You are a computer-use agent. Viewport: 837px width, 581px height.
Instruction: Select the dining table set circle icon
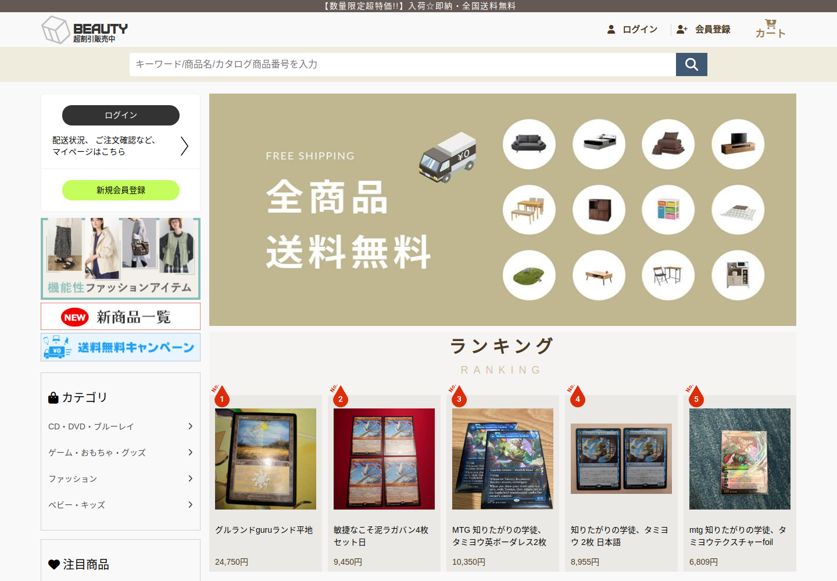point(529,210)
